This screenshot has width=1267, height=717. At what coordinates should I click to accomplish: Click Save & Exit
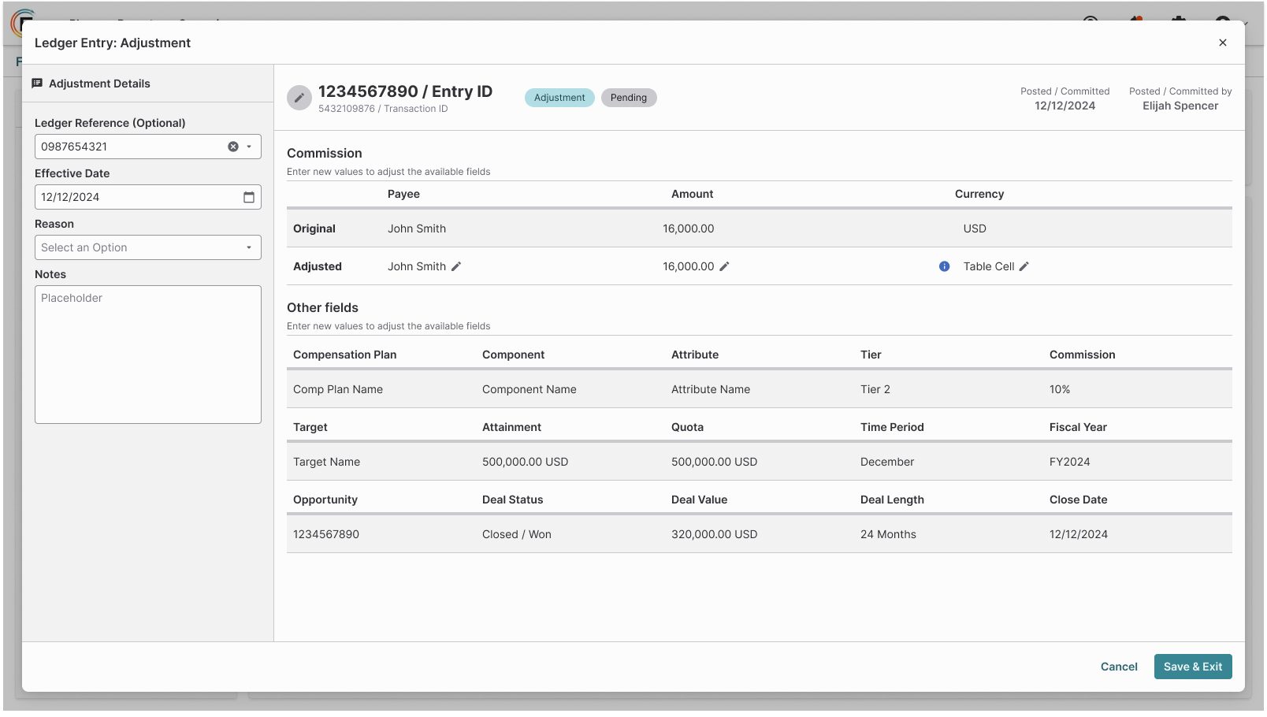pyautogui.click(x=1193, y=667)
